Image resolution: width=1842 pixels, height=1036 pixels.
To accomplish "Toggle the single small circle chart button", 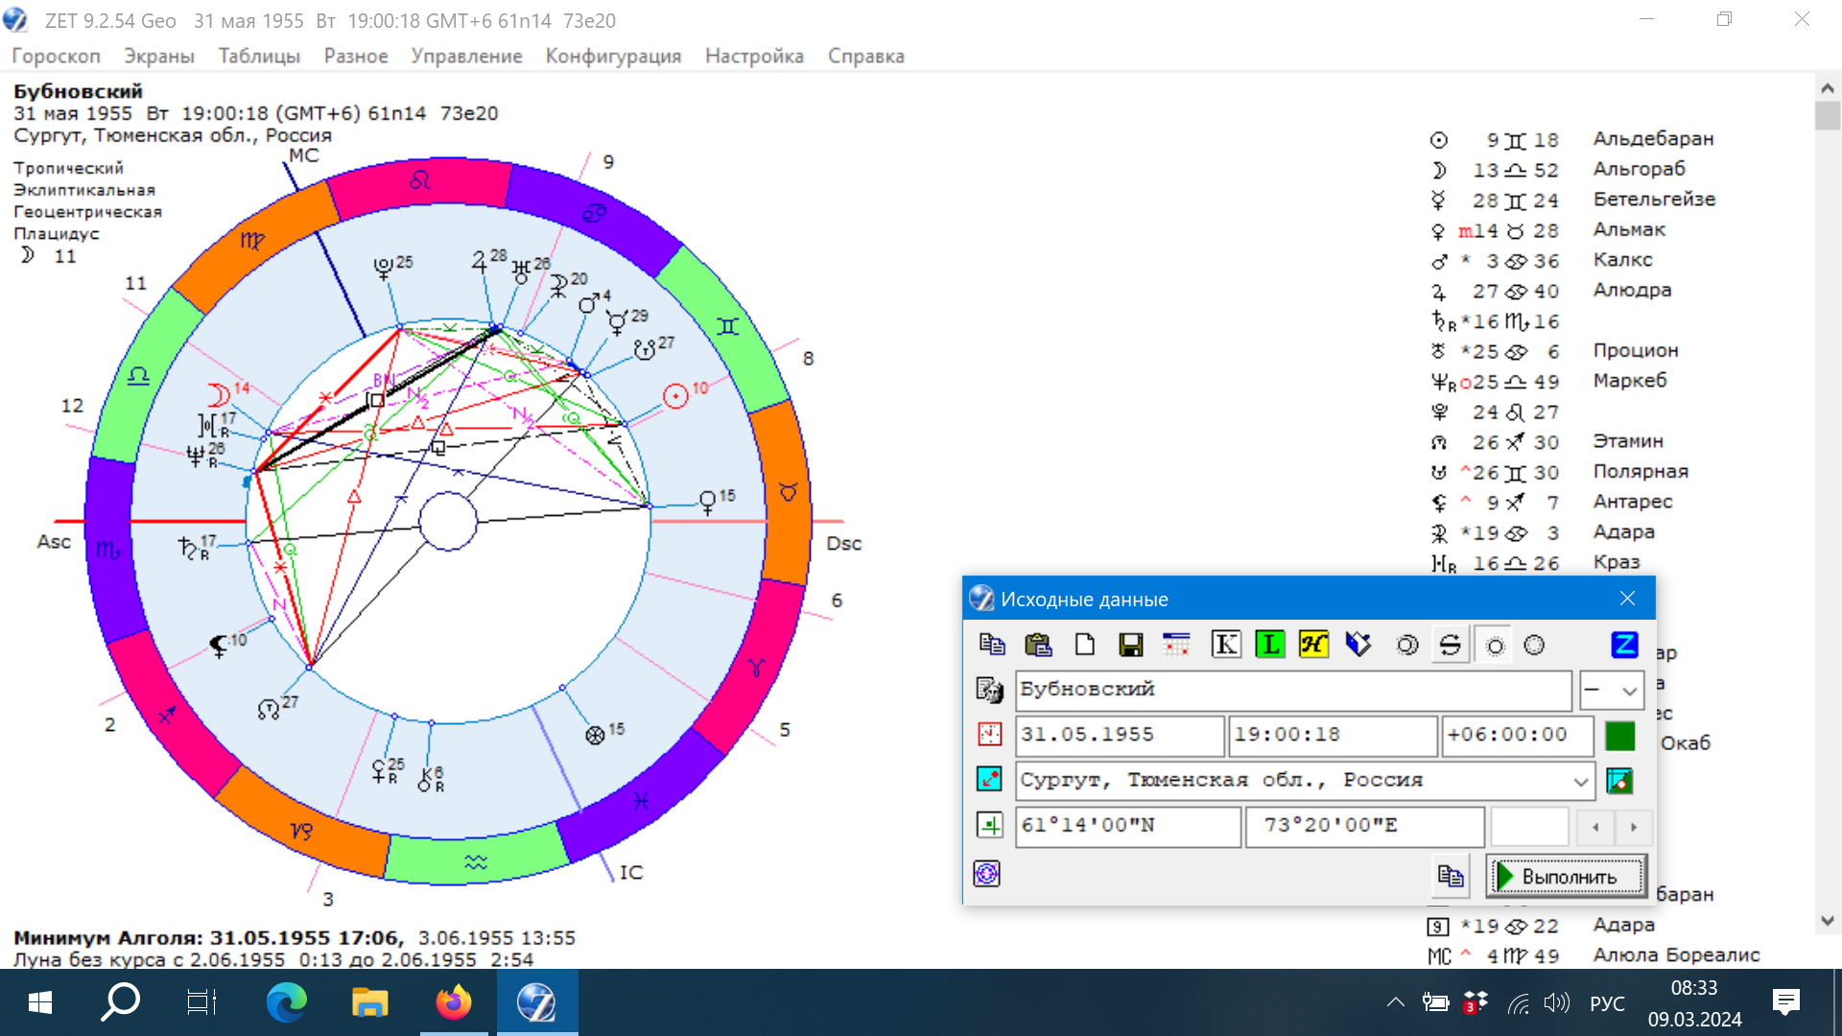I will coord(1495,646).
